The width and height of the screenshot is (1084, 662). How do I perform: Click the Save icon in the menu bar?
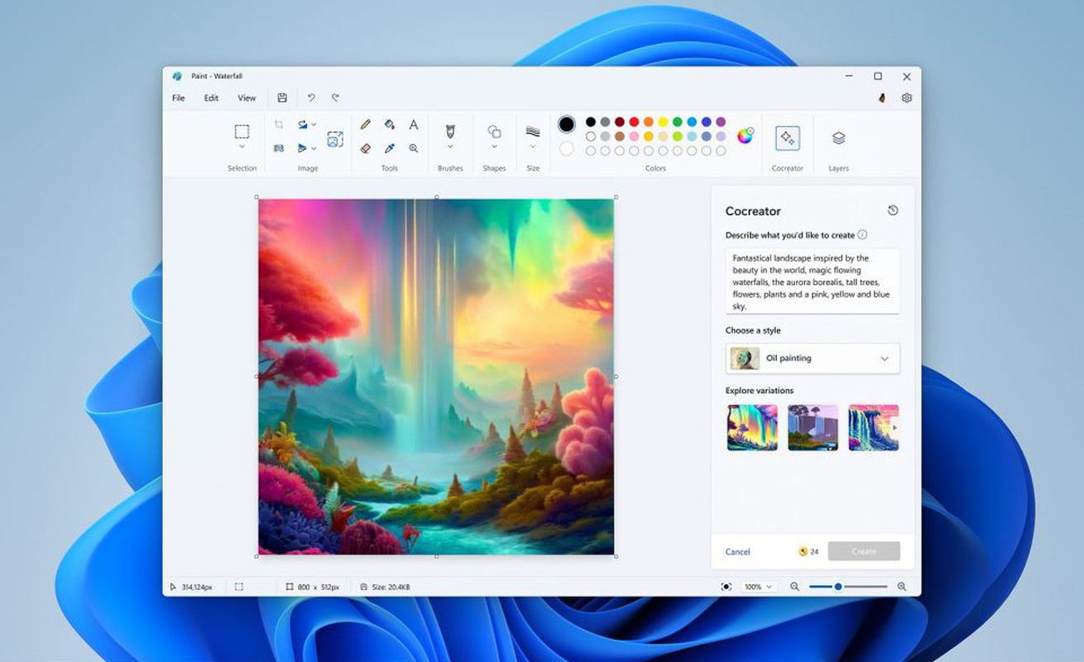(282, 98)
